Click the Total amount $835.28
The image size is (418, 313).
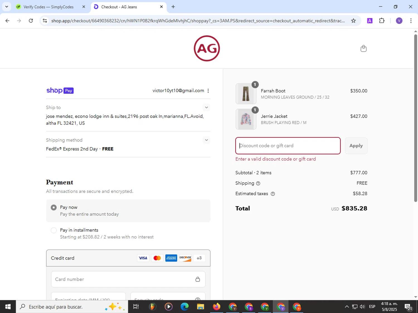tap(354, 208)
